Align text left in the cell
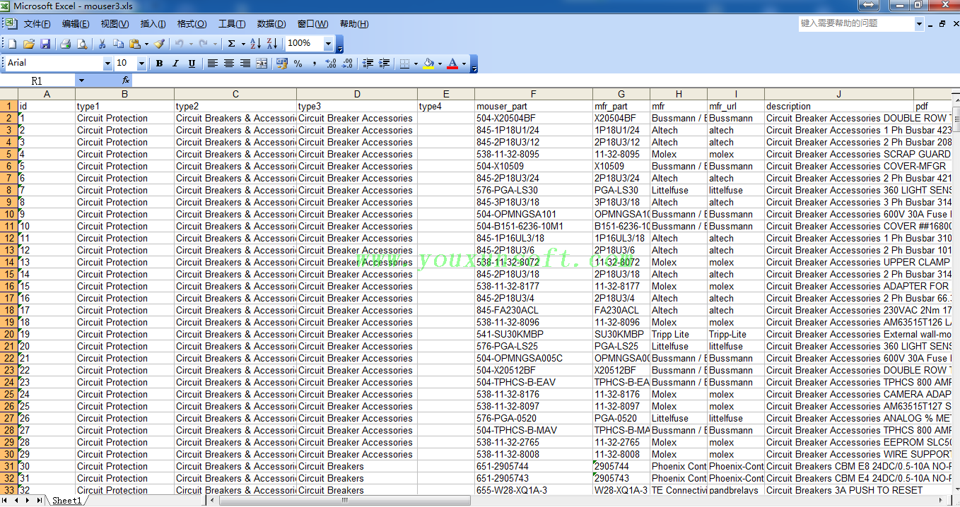Screen dimensions: 960x507 (212, 64)
